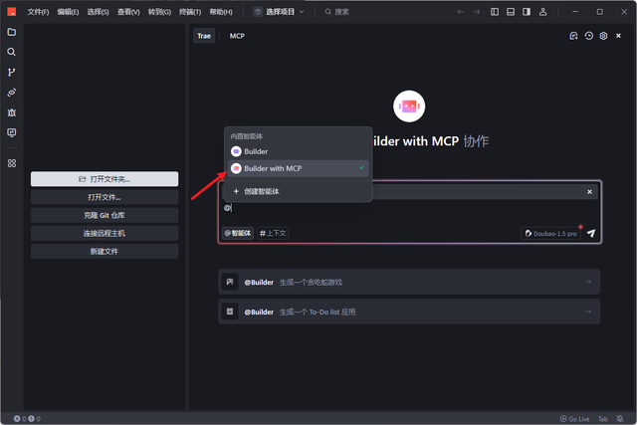Toggle the bottom panel layout icon
This screenshot has width=637, height=425.
coord(511,12)
